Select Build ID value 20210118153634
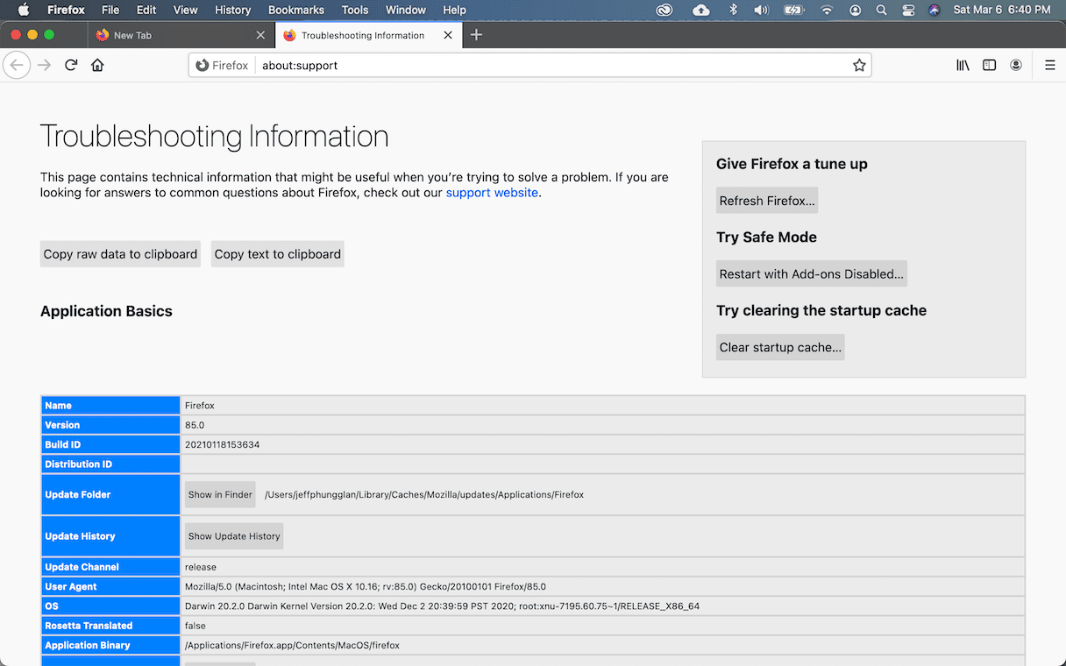 tap(222, 444)
